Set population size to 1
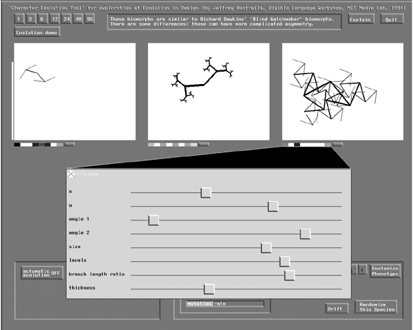 tap(19, 19)
